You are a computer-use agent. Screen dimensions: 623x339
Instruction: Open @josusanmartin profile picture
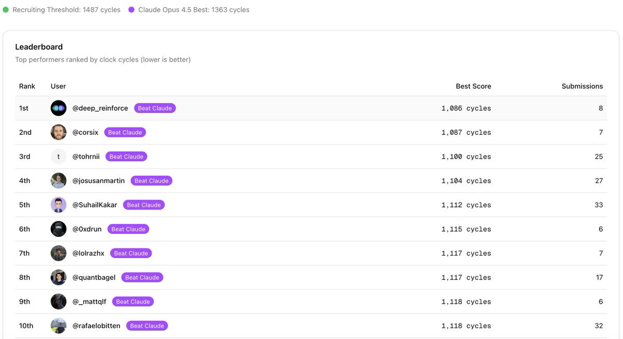click(59, 181)
